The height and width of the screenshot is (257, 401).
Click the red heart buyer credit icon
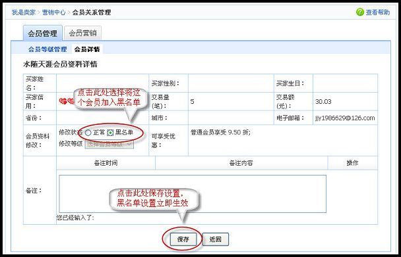[x=63, y=101]
